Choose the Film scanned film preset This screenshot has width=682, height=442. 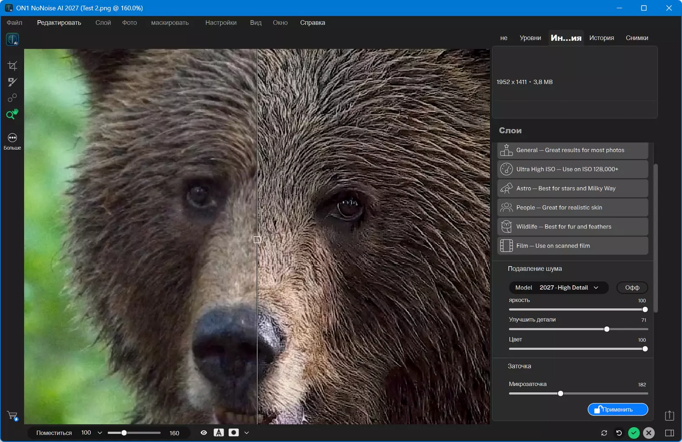click(x=572, y=246)
